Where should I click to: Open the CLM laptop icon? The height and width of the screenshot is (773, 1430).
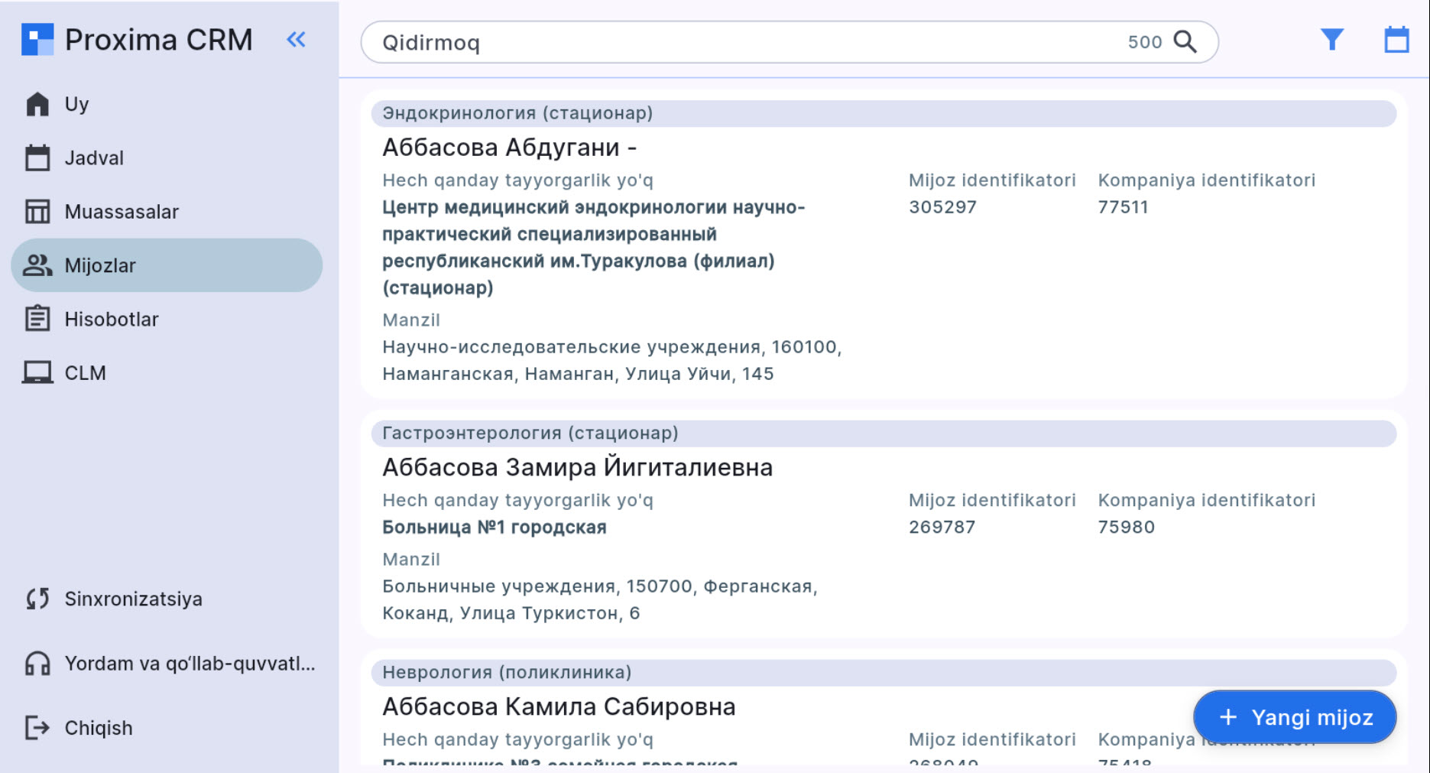(x=37, y=373)
